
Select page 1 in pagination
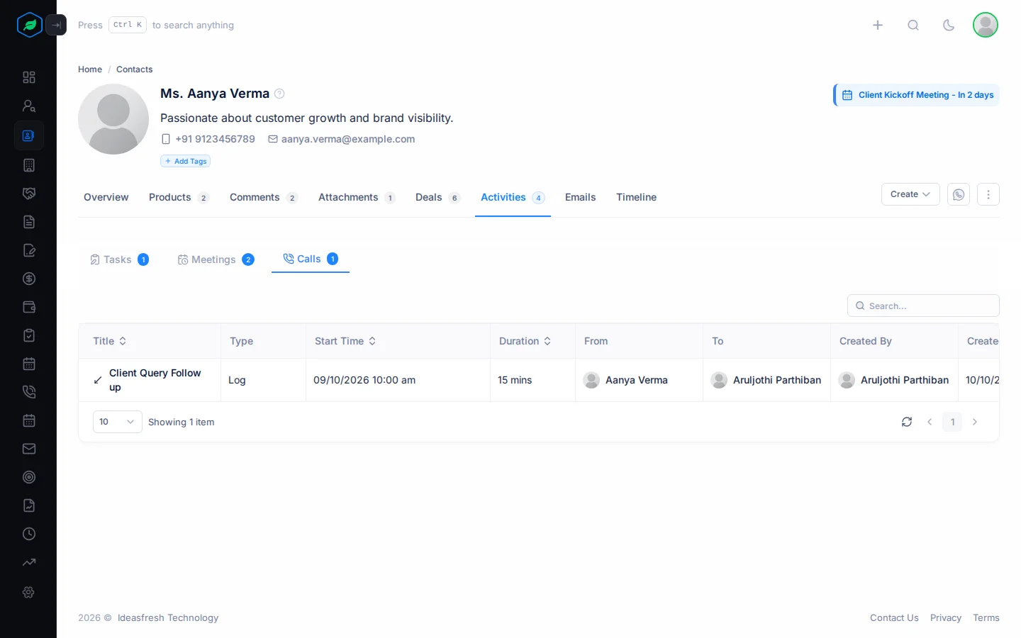(952, 422)
